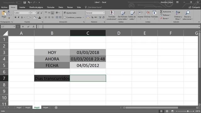201x113 pixels.
Task: Switch to the Revisar ribbon tab
Action: pos(70,7)
